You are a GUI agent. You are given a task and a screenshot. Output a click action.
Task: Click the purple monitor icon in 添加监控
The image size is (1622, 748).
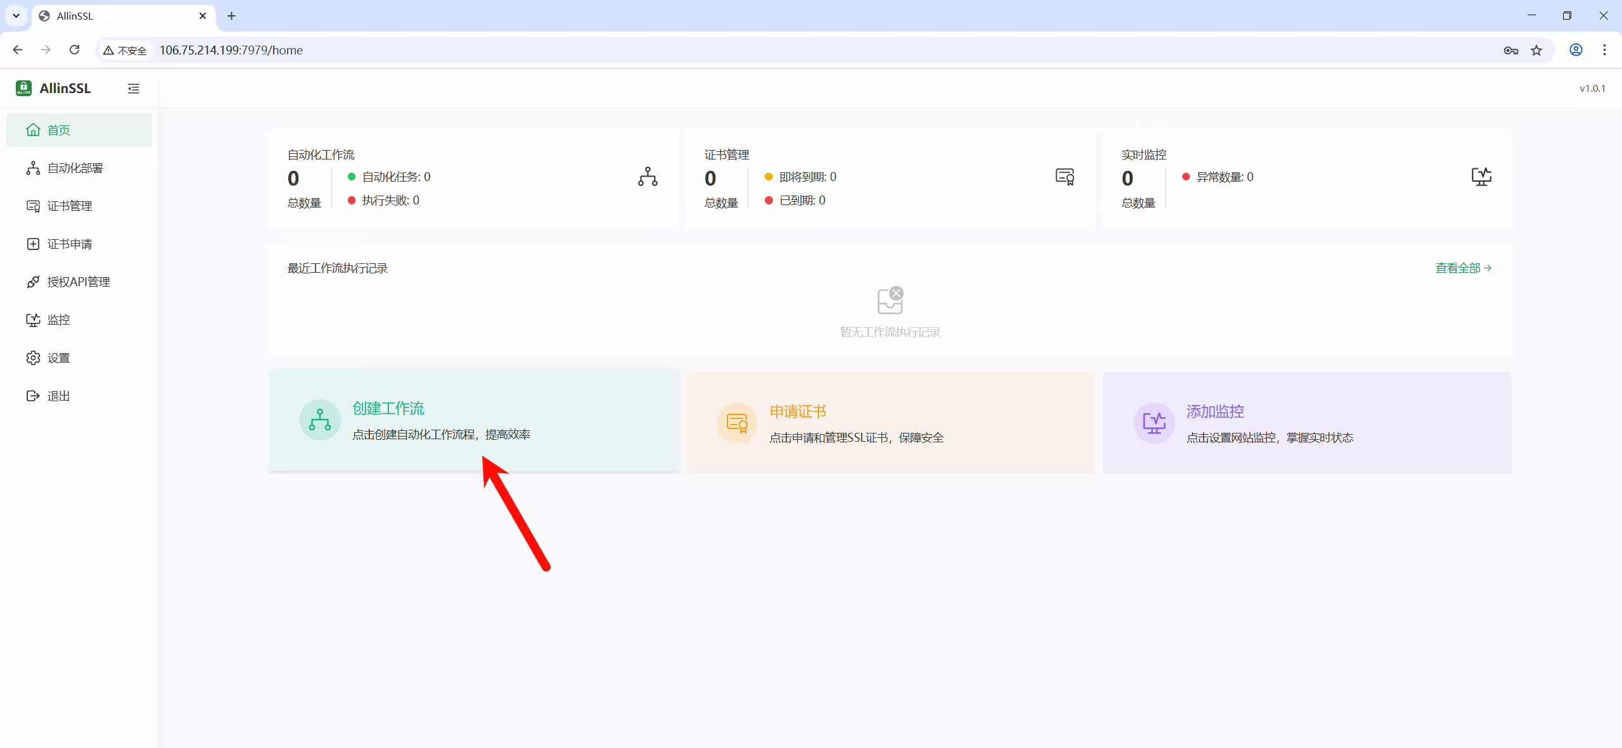pos(1154,423)
